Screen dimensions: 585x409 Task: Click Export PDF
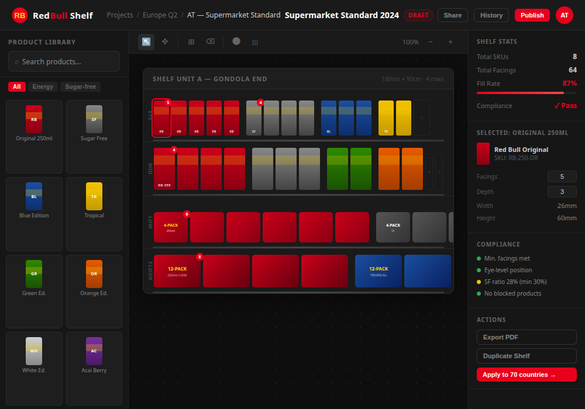pos(526,337)
